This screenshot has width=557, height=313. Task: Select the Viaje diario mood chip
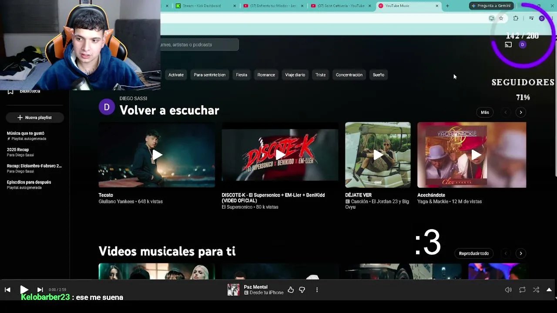295,75
